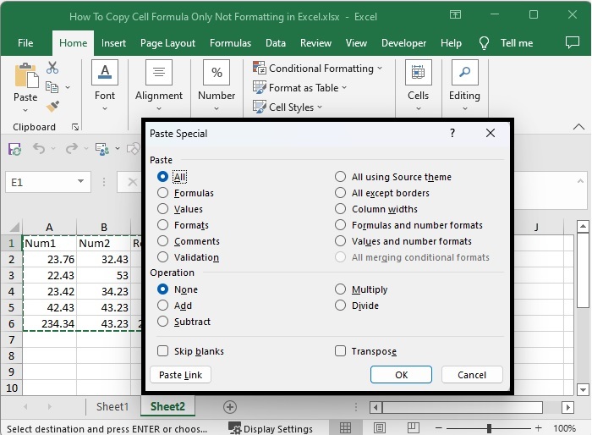
Task: Open Paste Special help question mark
Action: (452, 133)
